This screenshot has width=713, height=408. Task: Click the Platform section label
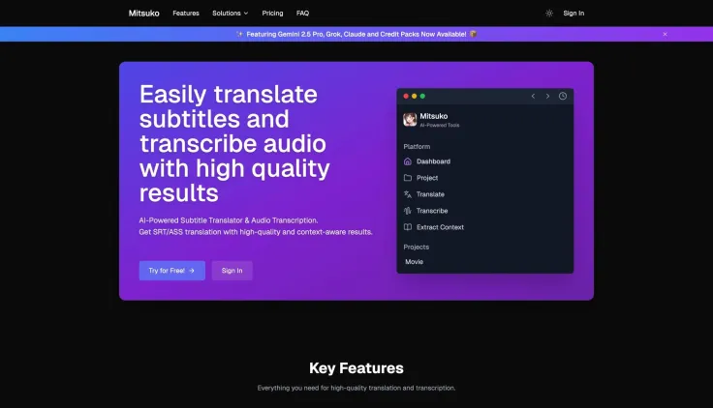417,147
